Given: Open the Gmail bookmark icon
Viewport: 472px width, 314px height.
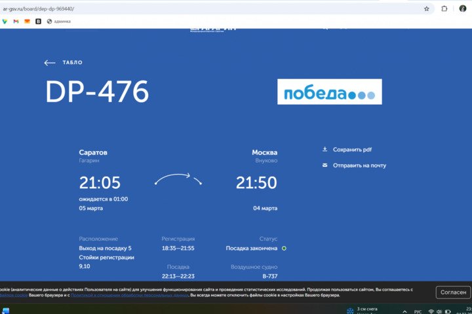Looking at the screenshot, I should point(16,22).
